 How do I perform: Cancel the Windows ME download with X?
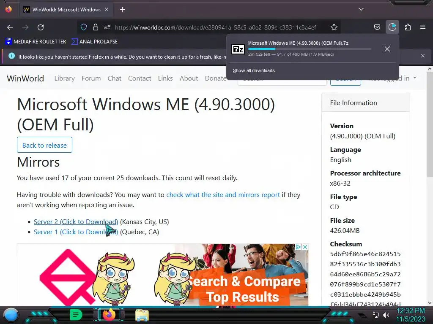pos(387,49)
